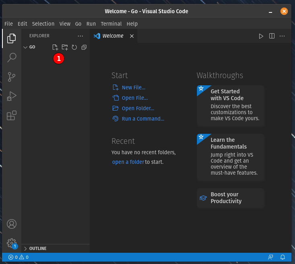Open the Go menu

click(78, 24)
